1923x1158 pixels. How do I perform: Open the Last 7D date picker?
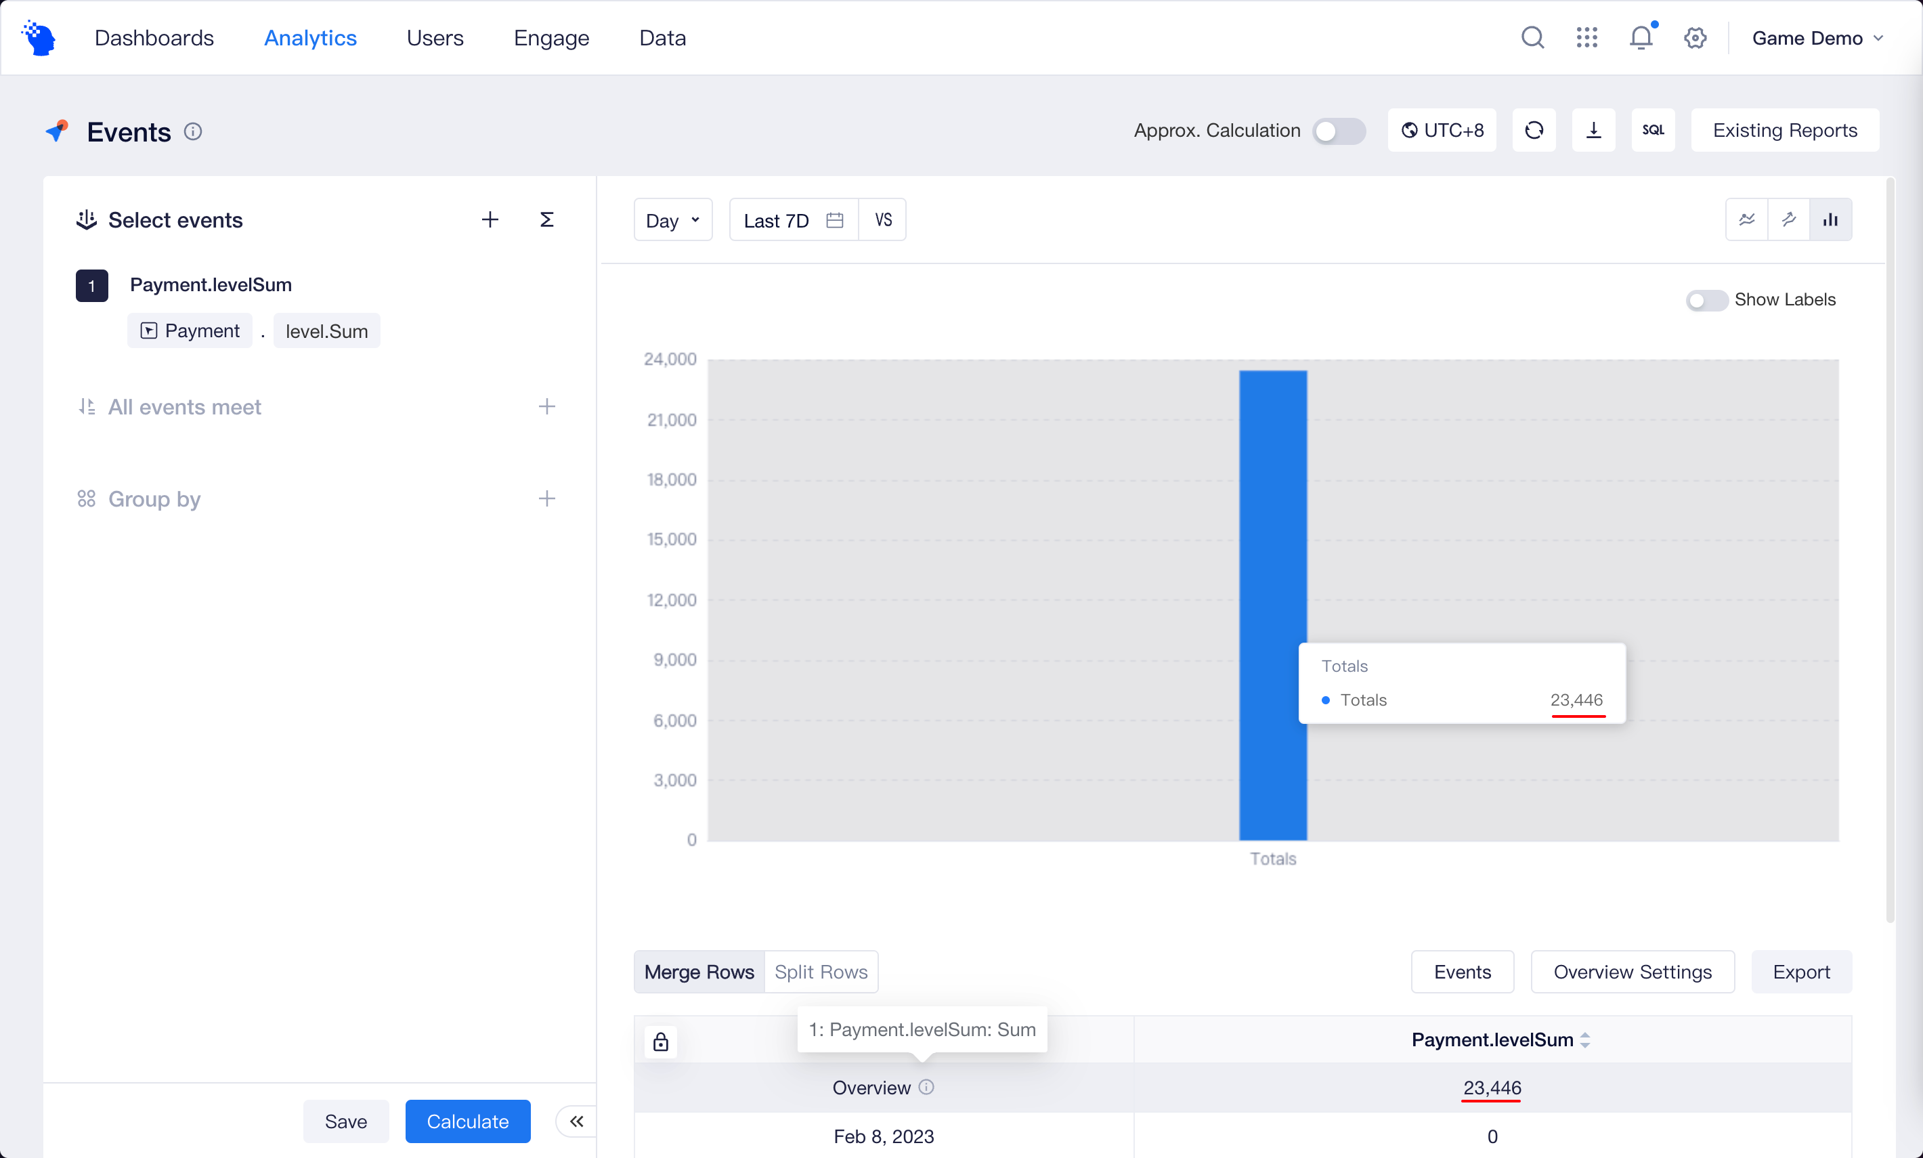[x=794, y=220]
